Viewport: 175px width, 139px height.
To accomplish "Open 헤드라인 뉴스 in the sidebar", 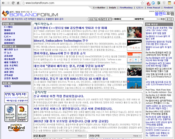I will [11, 50].
